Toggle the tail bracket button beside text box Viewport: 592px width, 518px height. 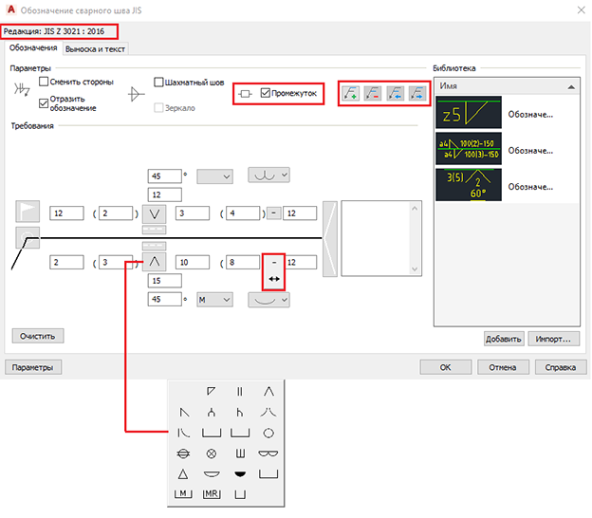(x=330, y=239)
